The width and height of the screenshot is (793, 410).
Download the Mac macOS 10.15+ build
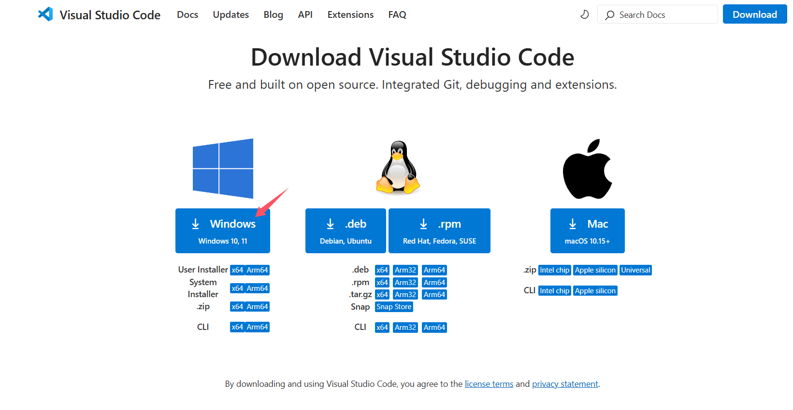pyautogui.click(x=588, y=231)
